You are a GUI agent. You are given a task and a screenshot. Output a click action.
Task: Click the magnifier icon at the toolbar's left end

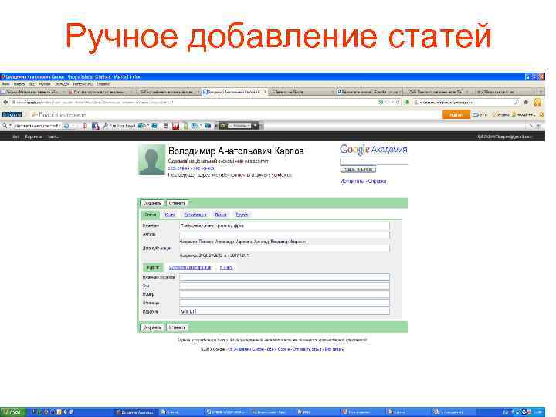pyautogui.click(x=5, y=126)
